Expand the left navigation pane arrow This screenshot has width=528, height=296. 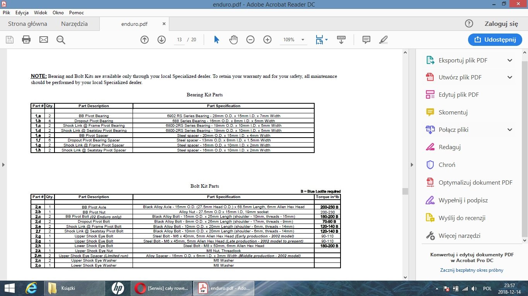(x=3, y=165)
